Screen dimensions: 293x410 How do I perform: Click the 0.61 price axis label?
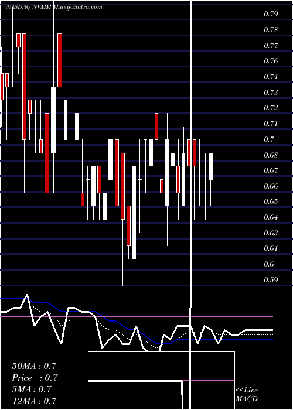point(271,248)
